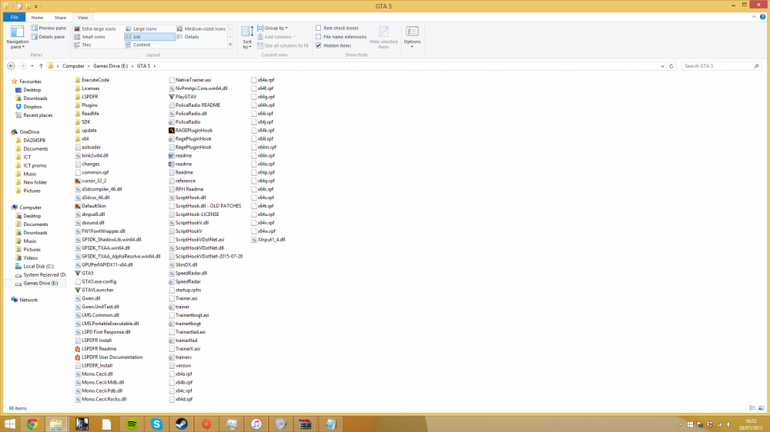Open Skype from the taskbar
This screenshot has height=432, width=770.
tap(156, 424)
